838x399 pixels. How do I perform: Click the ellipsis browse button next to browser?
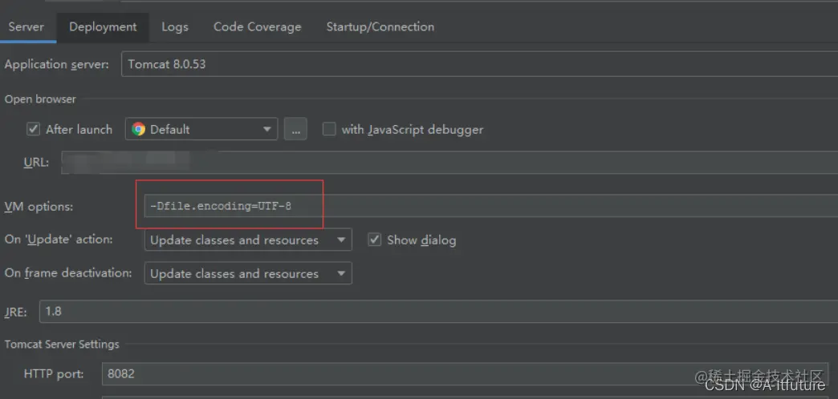click(295, 129)
